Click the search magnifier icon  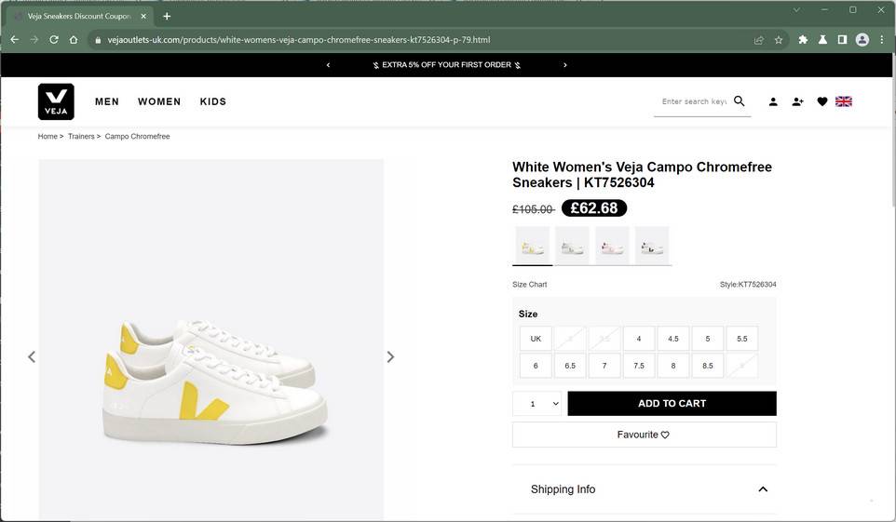(x=740, y=101)
